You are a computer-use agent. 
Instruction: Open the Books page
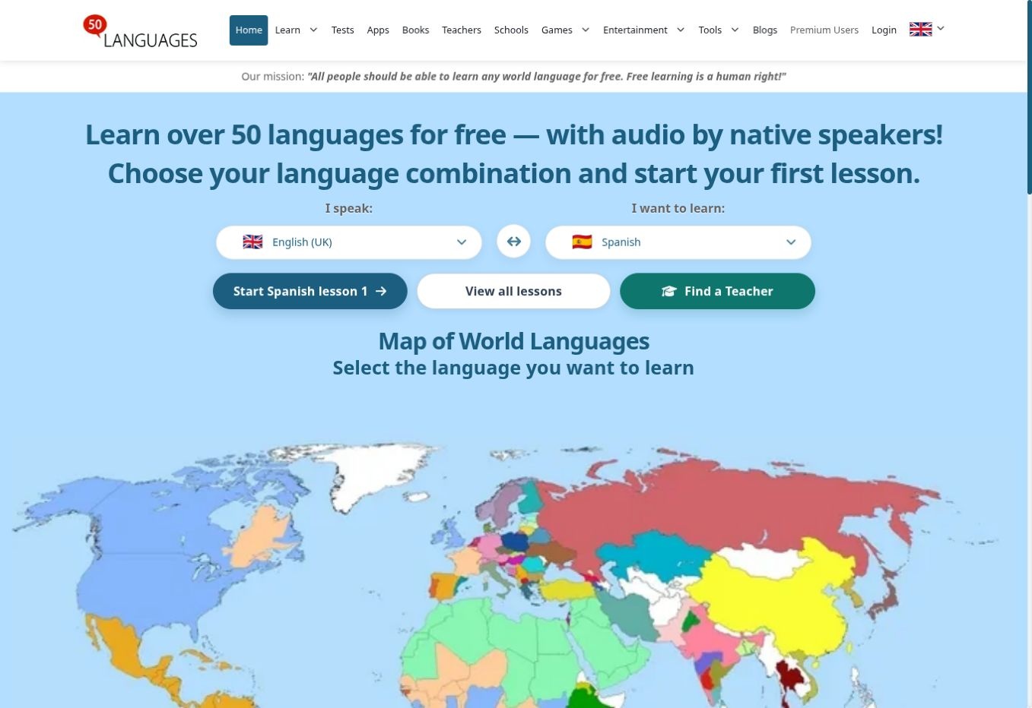pyautogui.click(x=415, y=30)
